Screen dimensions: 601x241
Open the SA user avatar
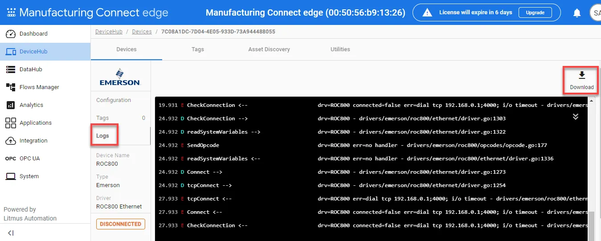(595, 13)
